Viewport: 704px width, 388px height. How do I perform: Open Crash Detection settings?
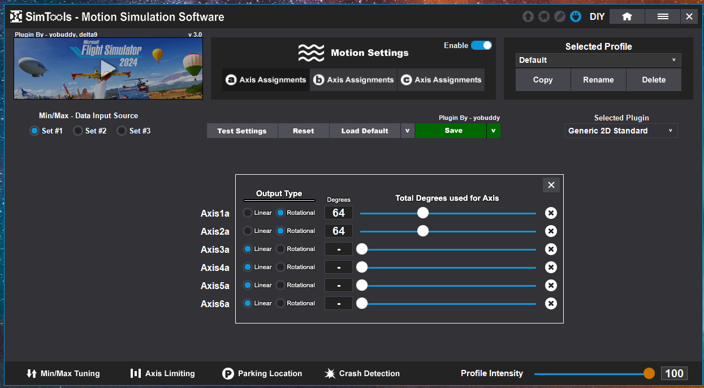pos(362,373)
